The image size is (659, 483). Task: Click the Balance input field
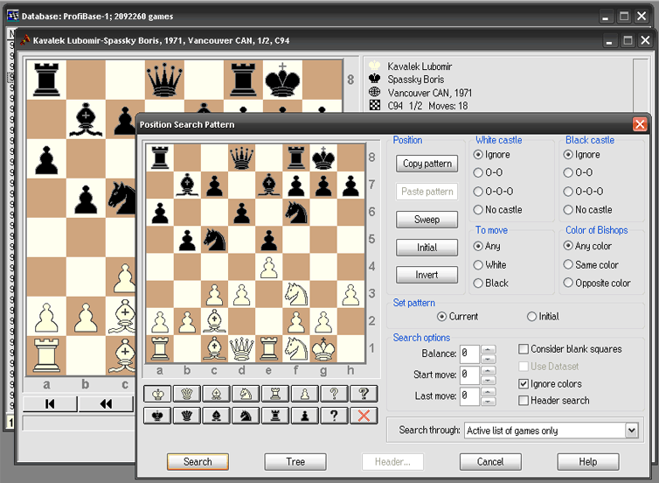coord(469,353)
